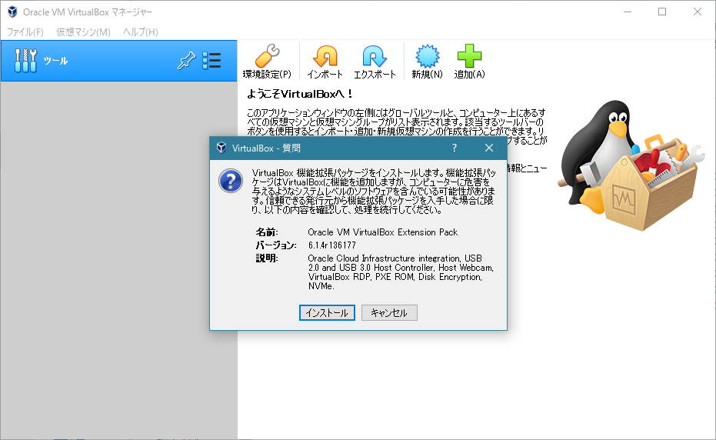Maximize the VirtualBox manager window
Screen dimensions: 716x440
(662, 12)
